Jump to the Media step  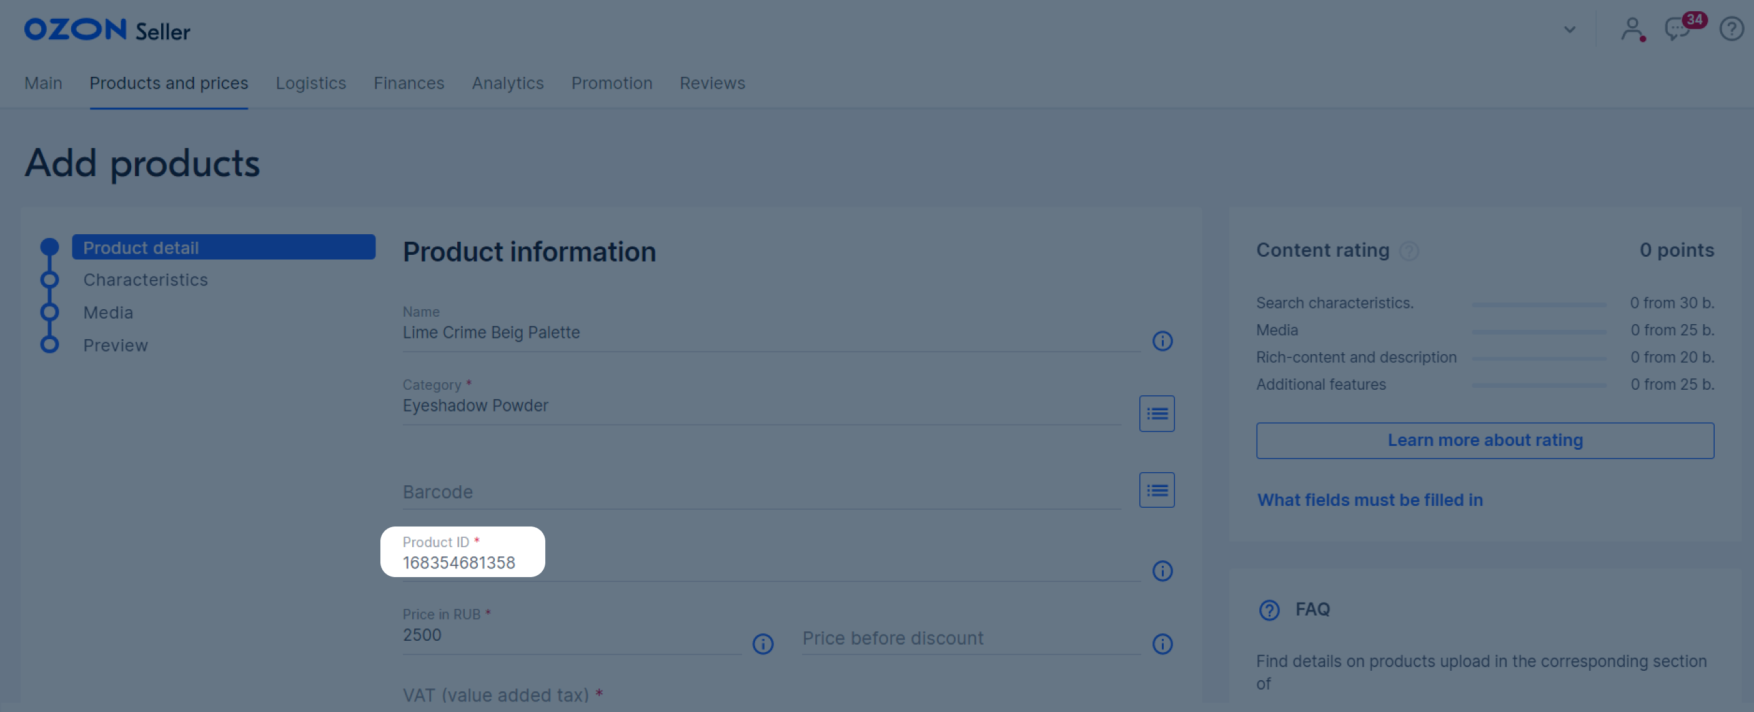tap(108, 312)
